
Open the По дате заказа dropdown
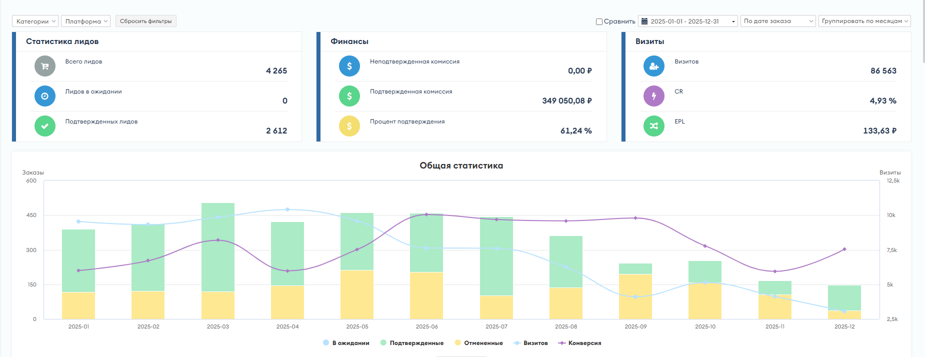pyautogui.click(x=778, y=21)
